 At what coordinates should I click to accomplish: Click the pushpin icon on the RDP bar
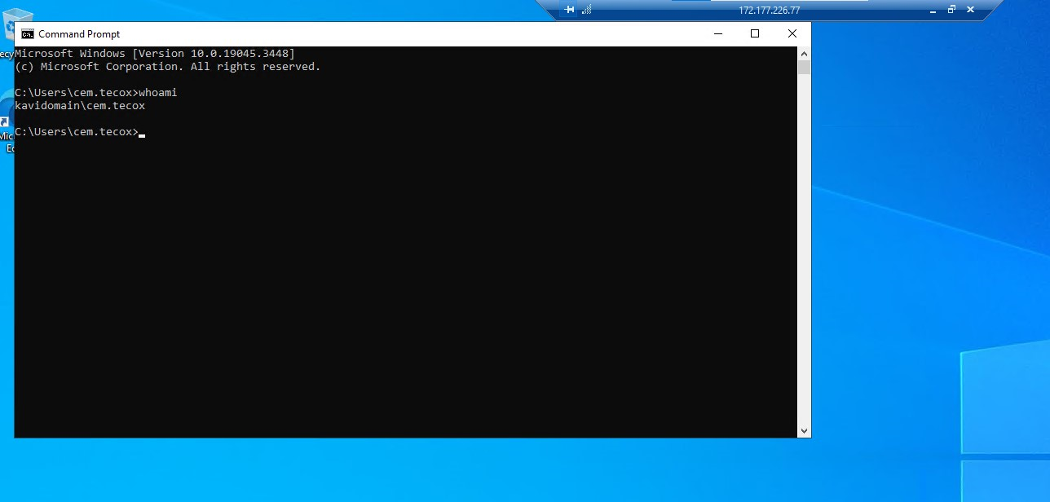coord(568,10)
